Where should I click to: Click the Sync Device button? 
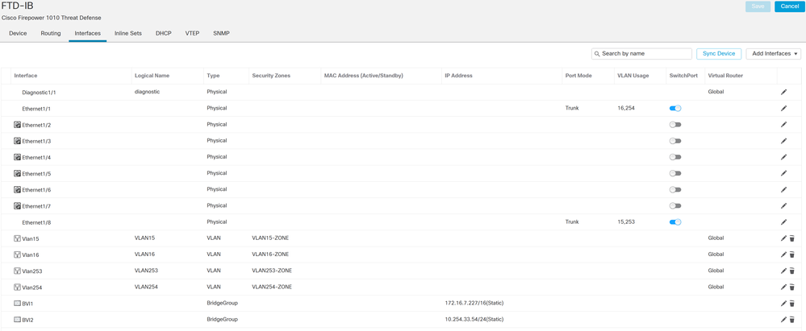(x=719, y=53)
